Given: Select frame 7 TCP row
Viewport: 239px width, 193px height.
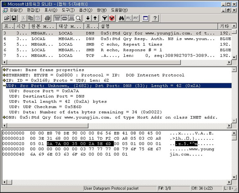Looking at the screenshot, I should (117, 56).
